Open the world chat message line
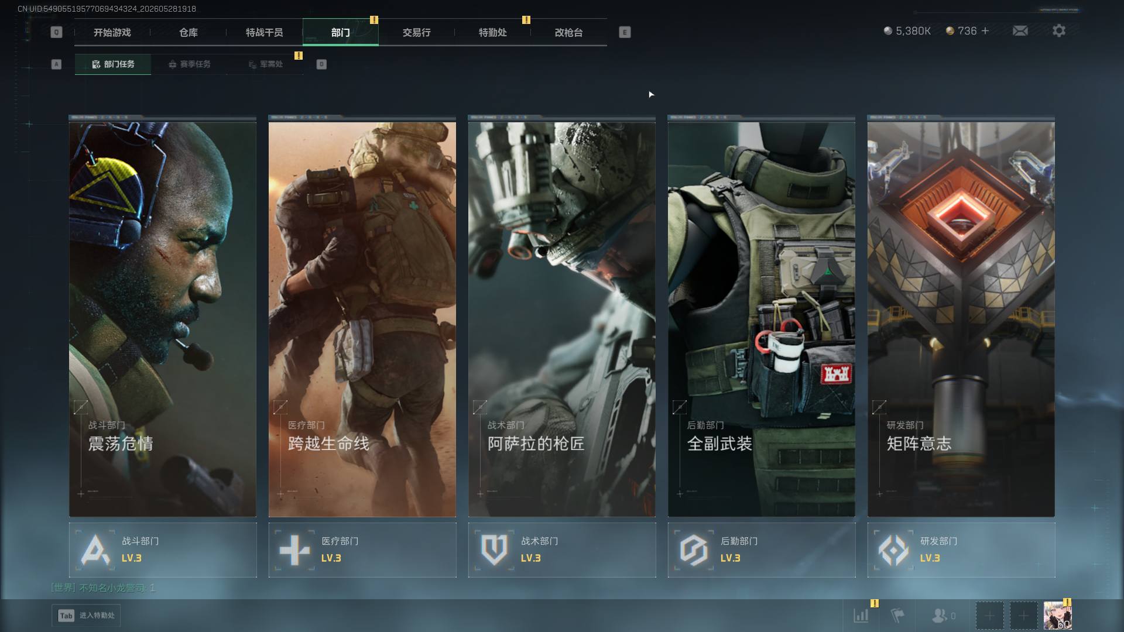 (104, 588)
